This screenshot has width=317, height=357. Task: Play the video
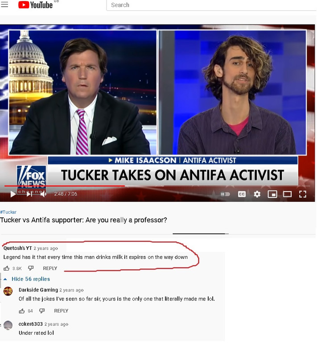point(13,194)
